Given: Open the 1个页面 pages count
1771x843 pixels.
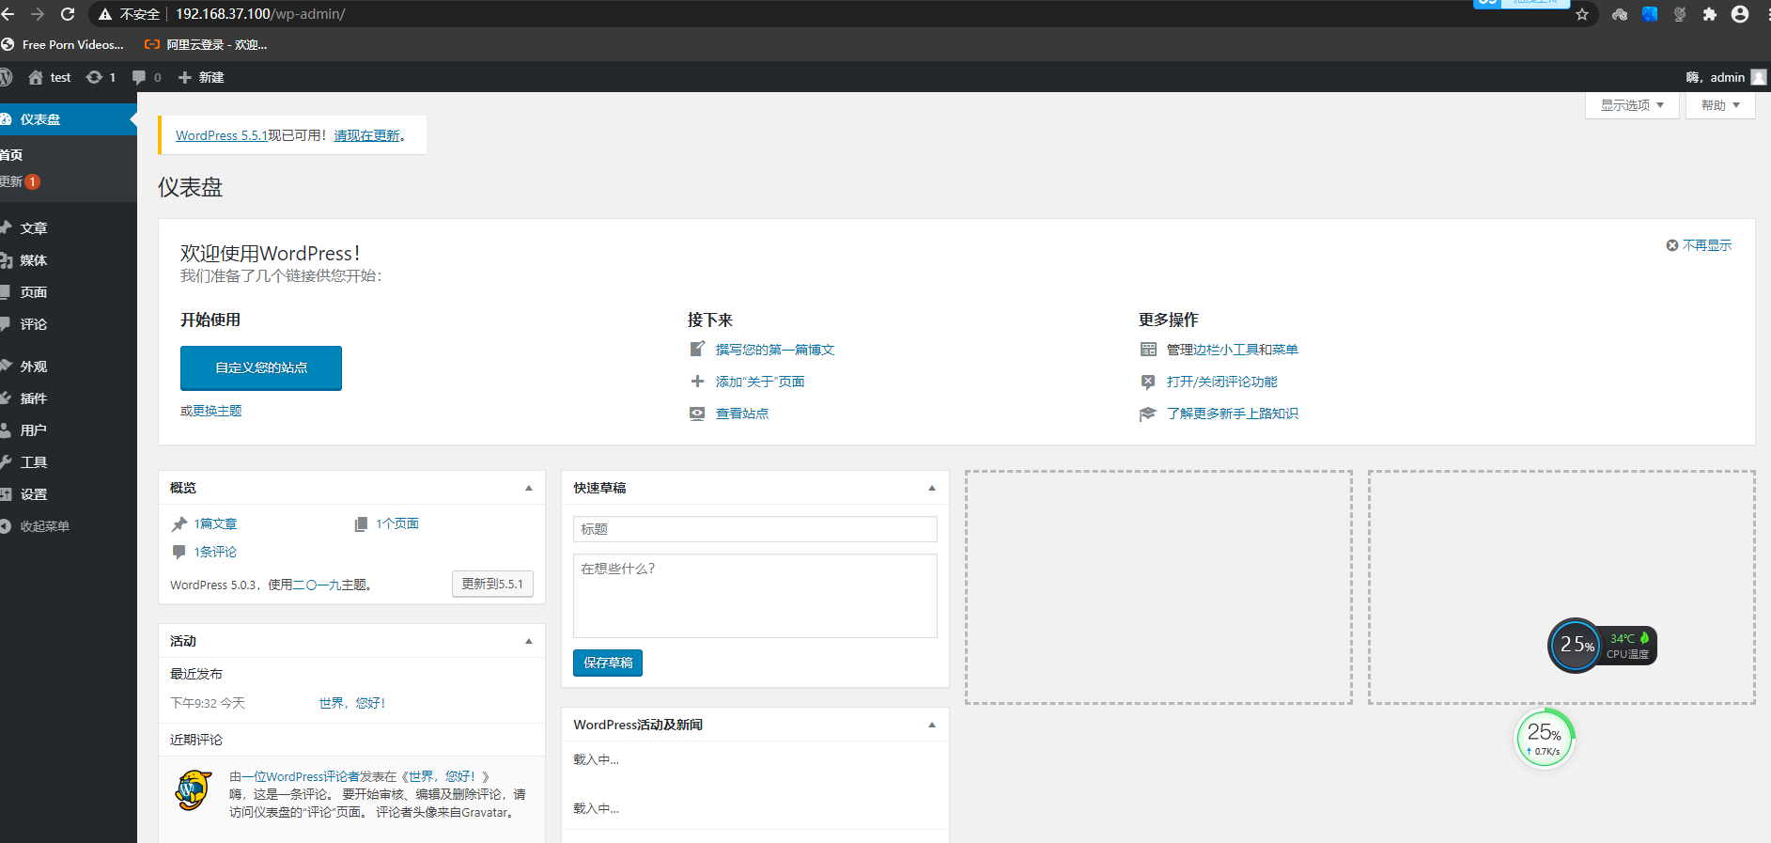Looking at the screenshot, I should coord(397,524).
